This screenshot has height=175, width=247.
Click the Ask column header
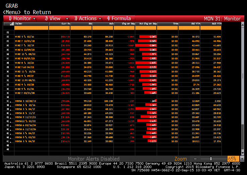coord(103,24)
